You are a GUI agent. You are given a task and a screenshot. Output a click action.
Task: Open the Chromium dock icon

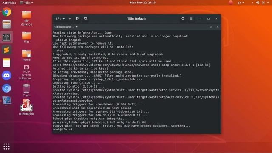7,88
